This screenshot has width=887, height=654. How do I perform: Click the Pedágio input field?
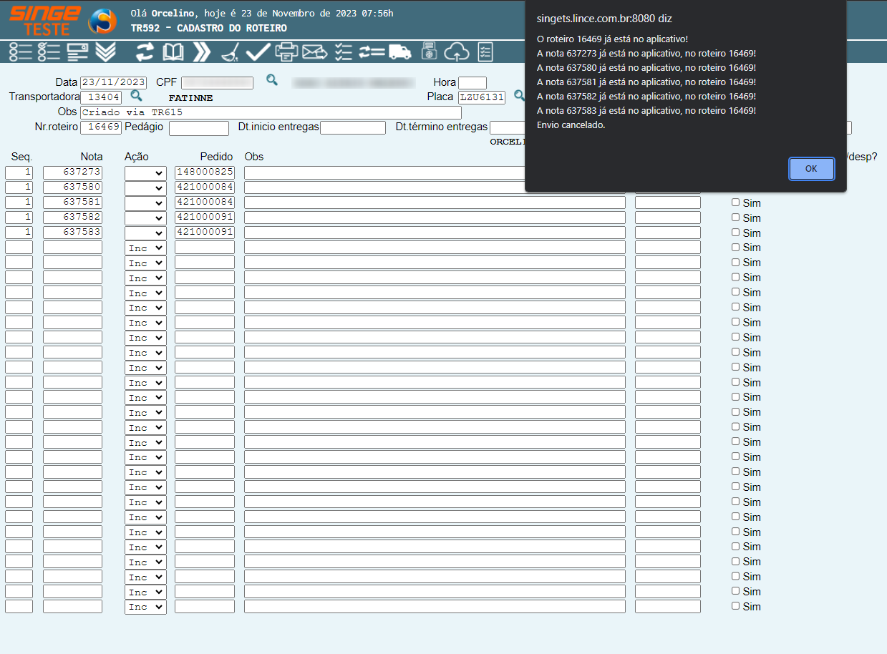[199, 128]
